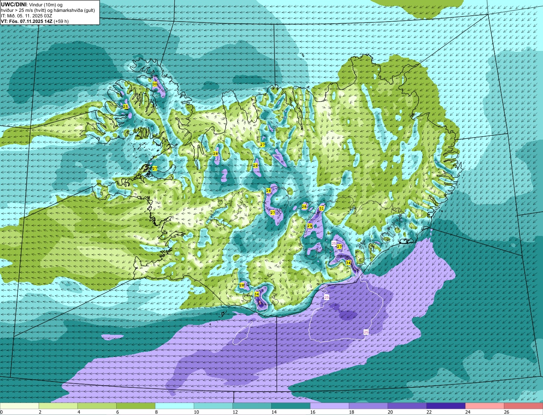
Task: Click the 12–14 m/s teal legend swatch
Action: [252, 406]
